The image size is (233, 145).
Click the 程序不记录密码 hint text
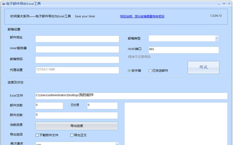coord(139,57)
